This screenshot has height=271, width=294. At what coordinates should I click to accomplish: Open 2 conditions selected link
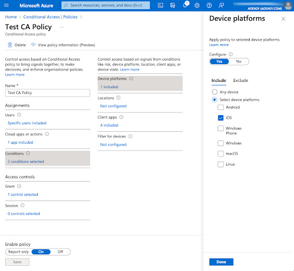(26, 162)
